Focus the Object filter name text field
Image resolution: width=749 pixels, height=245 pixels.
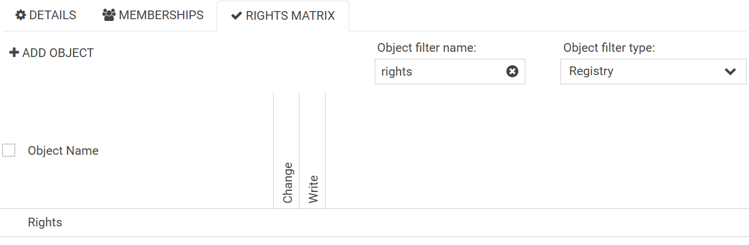point(439,72)
